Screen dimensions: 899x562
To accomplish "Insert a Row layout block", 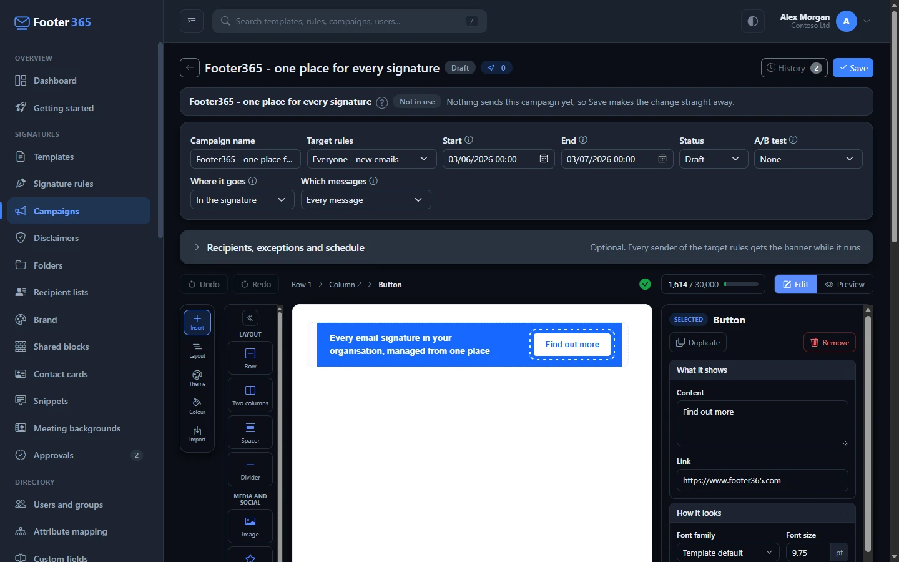I will (250, 358).
